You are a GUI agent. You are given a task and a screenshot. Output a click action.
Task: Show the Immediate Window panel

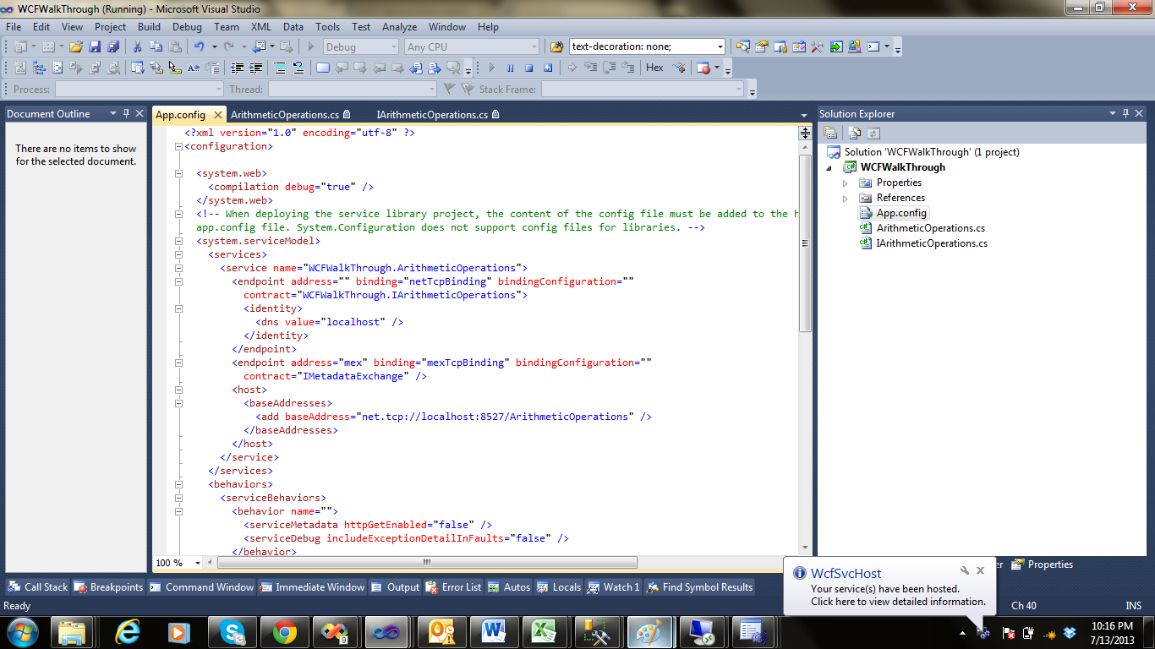pyautogui.click(x=312, y=587)
